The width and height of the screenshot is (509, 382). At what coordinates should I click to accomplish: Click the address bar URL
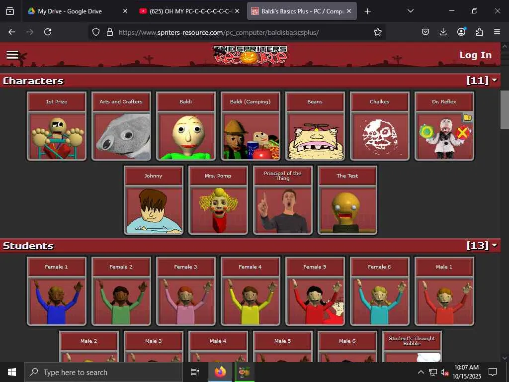pos(219,32)
